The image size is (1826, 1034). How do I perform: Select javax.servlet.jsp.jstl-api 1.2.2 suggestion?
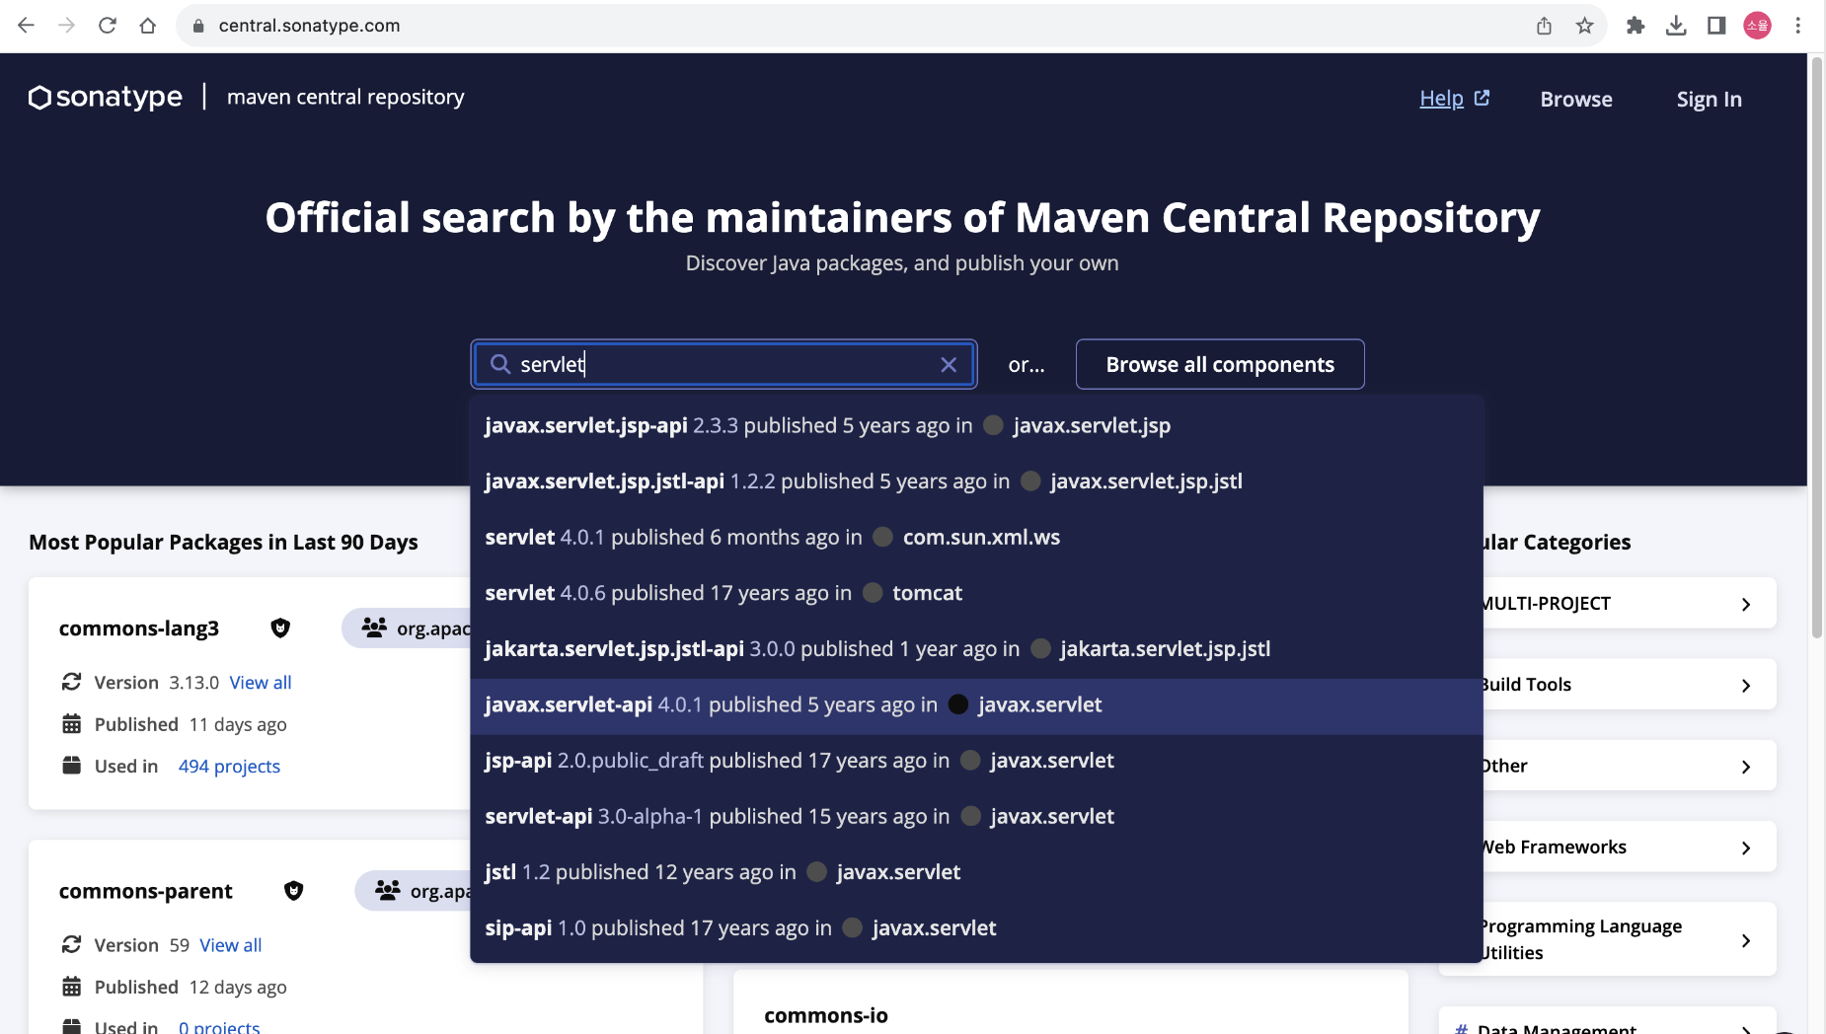coord(976,481)
